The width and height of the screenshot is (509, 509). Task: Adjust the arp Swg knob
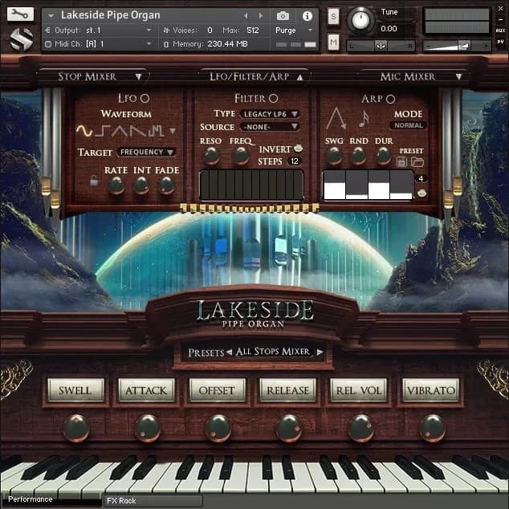334,156
